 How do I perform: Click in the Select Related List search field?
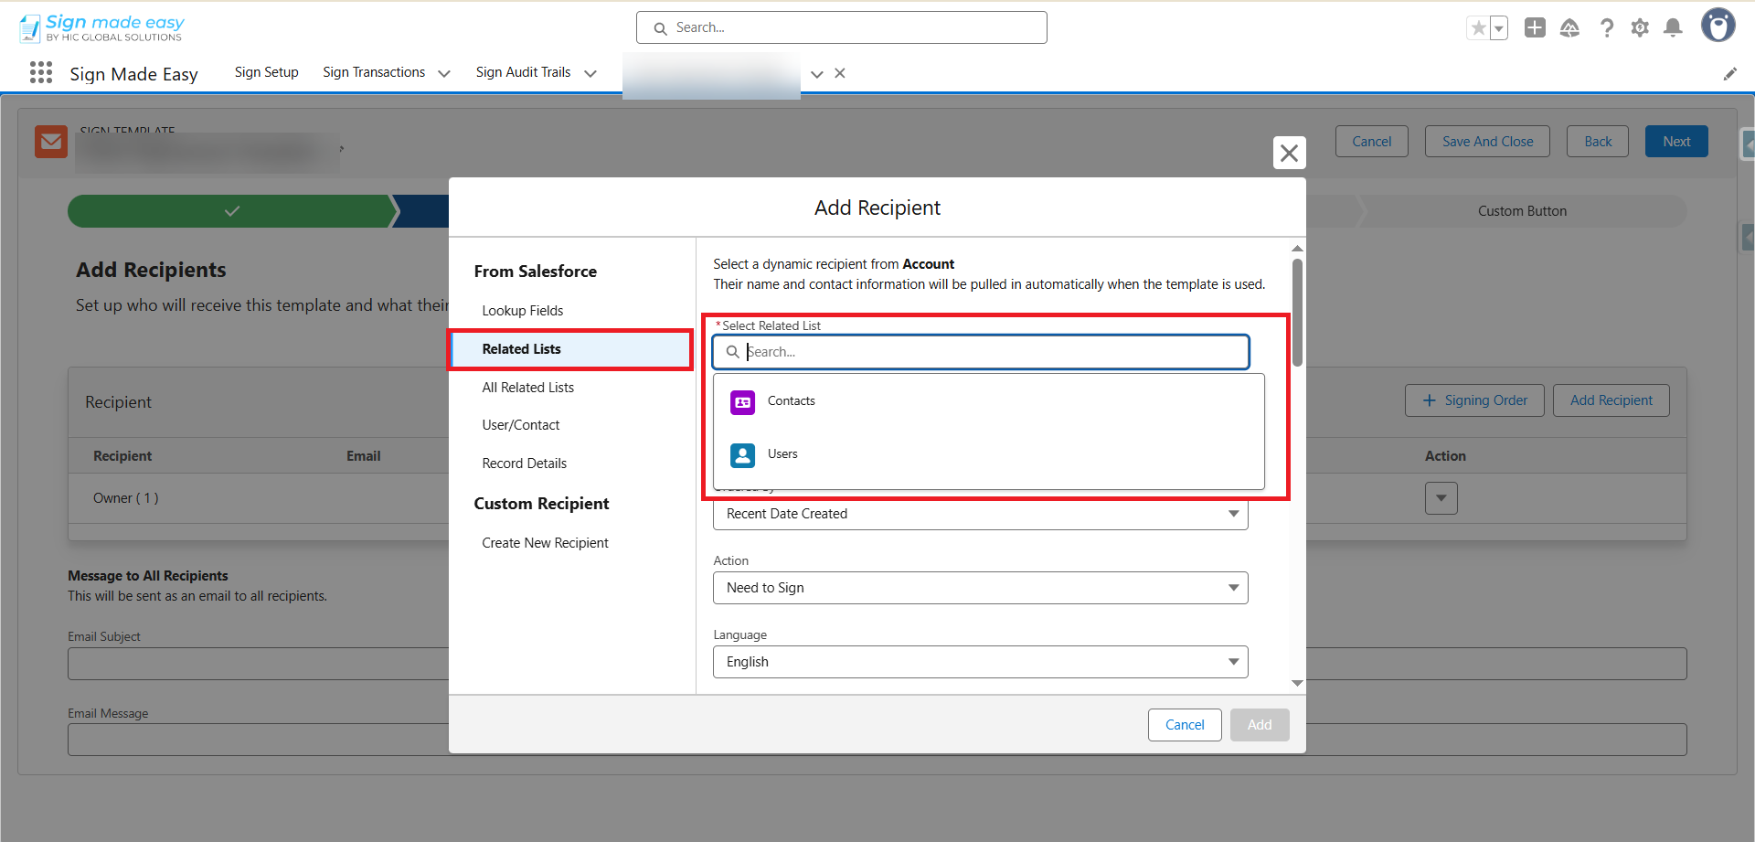click(x=992, y=352)
